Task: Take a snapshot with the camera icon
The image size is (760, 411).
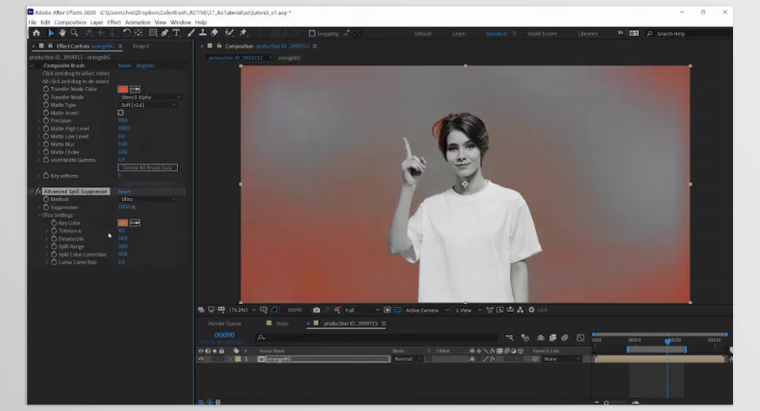Action: pos(317,310)
